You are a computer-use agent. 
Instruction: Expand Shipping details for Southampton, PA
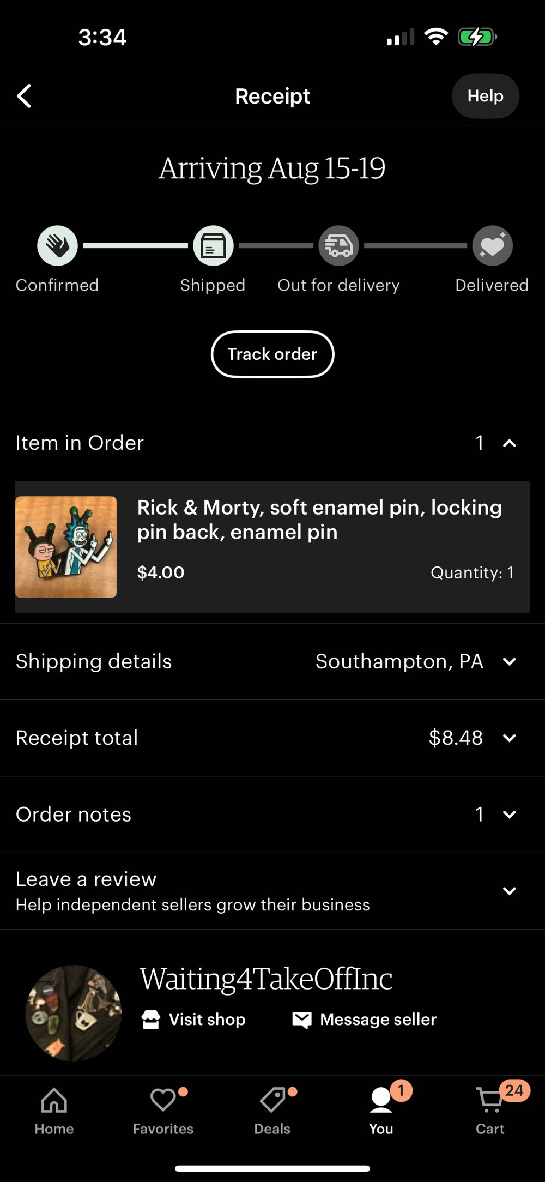[509, 662]
